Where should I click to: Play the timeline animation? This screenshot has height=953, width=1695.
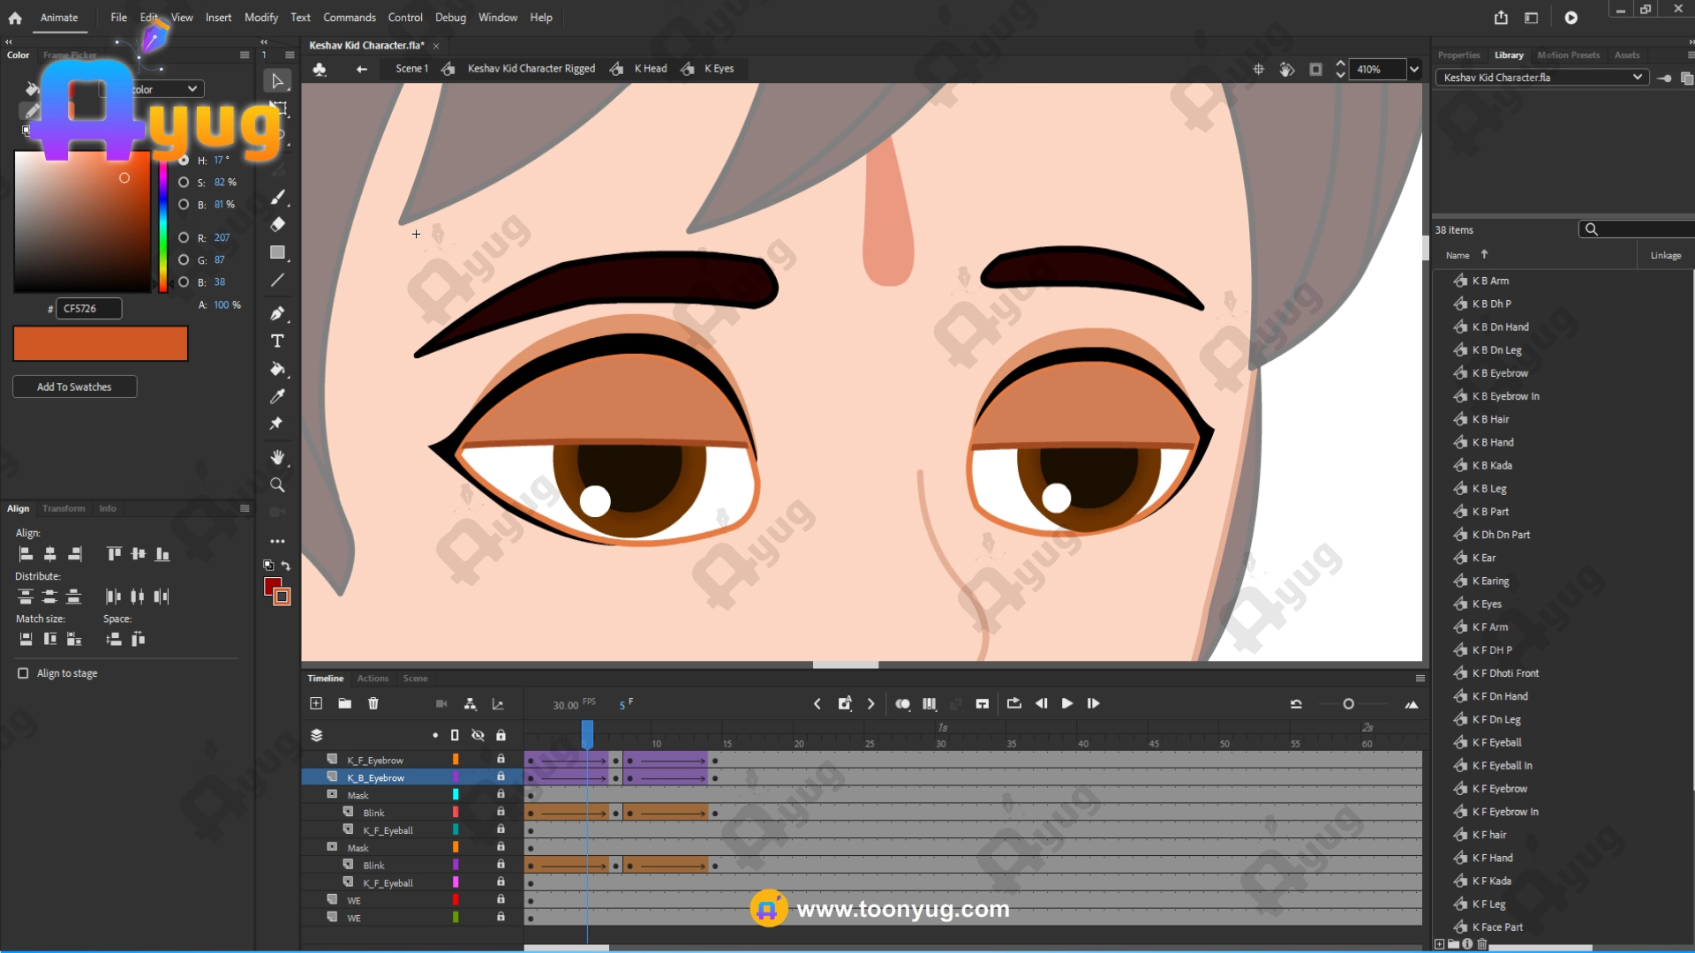pyautogui.click(x=1067, y=703)
